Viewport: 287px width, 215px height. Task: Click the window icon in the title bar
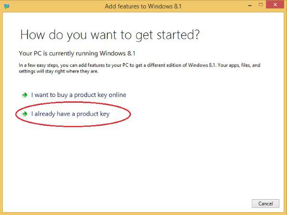[7, 6]
